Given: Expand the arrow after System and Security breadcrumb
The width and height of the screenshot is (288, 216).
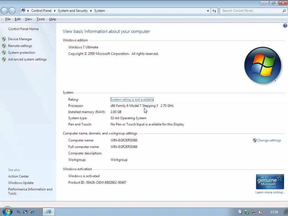Looking at the screenshot, I should (x=91, y=11).
